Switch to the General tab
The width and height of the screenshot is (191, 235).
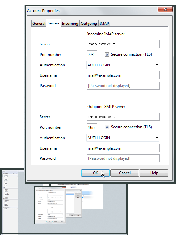(39, 23)
